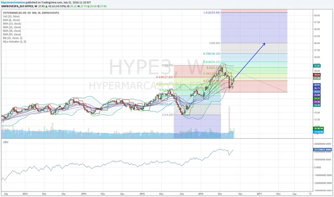The height and width of the screenshot is (197, 334).
Task: Select the EMA (13, close) indicator label
Action: pyautogui.click(x=12, y=24)
